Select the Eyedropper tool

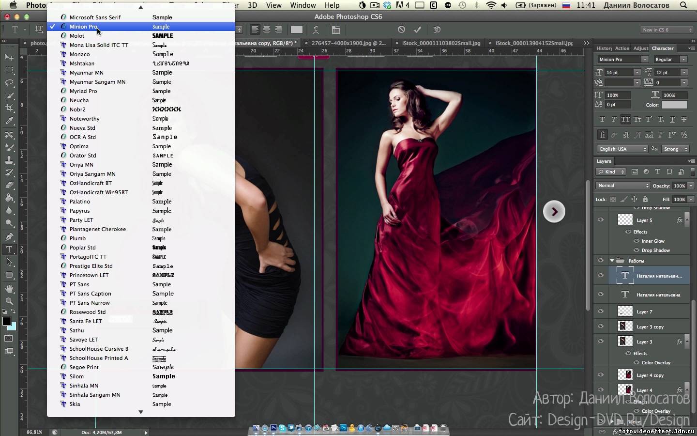pos(9,121)
